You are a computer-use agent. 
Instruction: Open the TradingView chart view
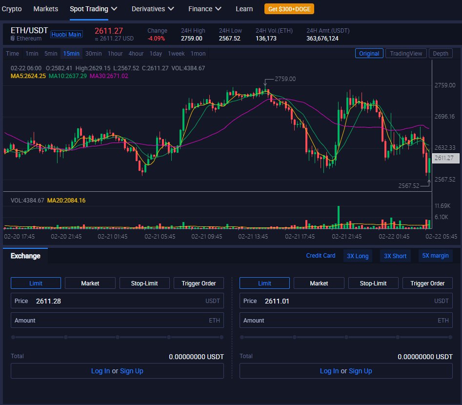(x=406, y=53)
